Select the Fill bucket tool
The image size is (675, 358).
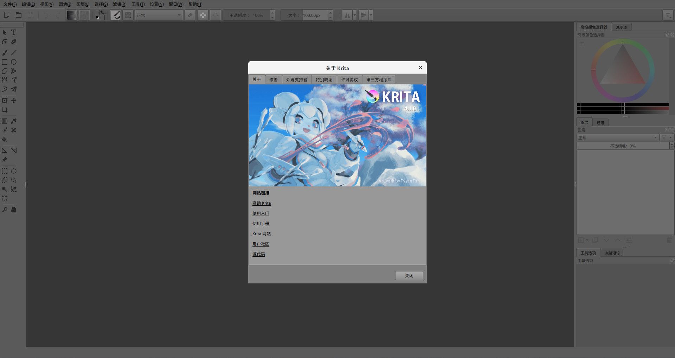5,139
